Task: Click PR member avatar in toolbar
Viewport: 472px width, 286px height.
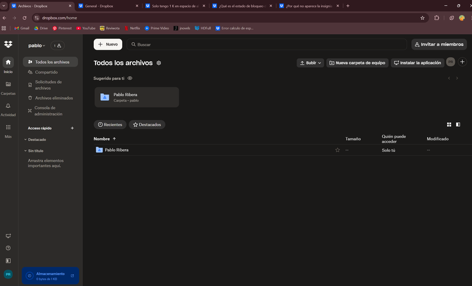Action: (451, 62)
